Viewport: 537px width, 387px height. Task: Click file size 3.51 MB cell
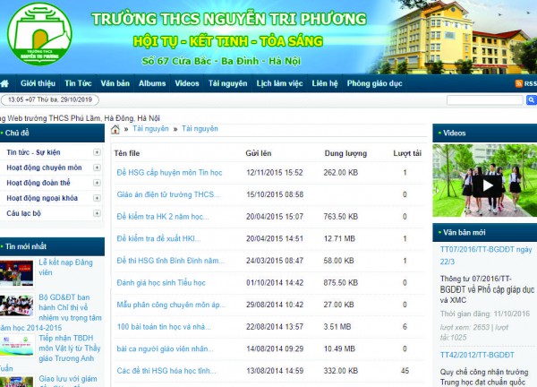pos(337,327)
